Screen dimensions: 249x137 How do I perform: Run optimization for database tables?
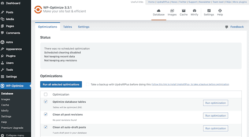(x=215, y=103)
